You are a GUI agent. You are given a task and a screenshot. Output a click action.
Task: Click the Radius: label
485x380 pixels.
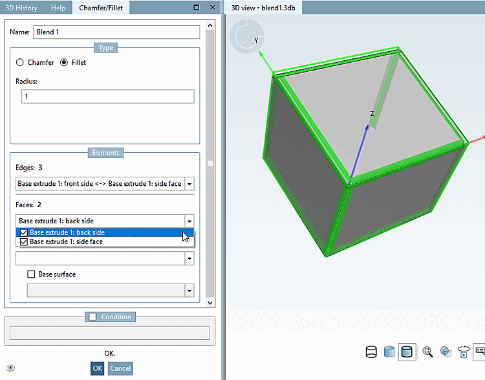pos(27,82)
